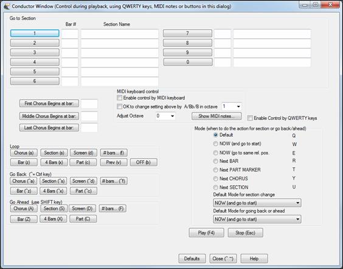Open Default Mode for going back dropdown
Image resolution: width=343 pixels, height=269 pixels.
tap(257, 219)
